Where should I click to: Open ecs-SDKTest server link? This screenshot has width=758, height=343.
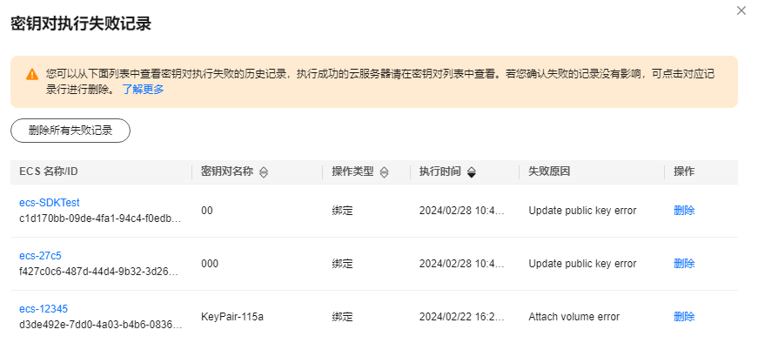50,202
